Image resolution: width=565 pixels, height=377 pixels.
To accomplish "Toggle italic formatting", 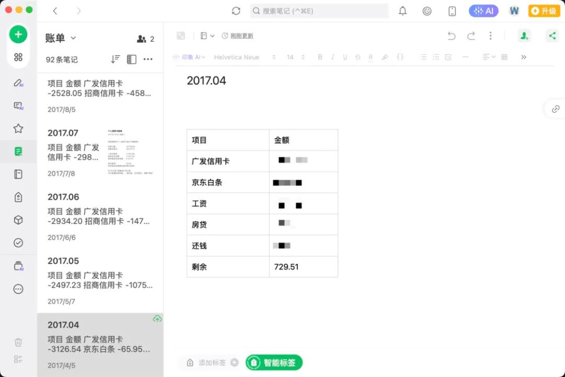I will coord(333,57).
